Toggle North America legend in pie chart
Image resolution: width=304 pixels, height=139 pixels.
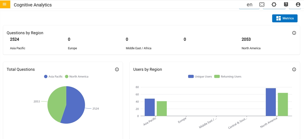[x=76, y=76]
